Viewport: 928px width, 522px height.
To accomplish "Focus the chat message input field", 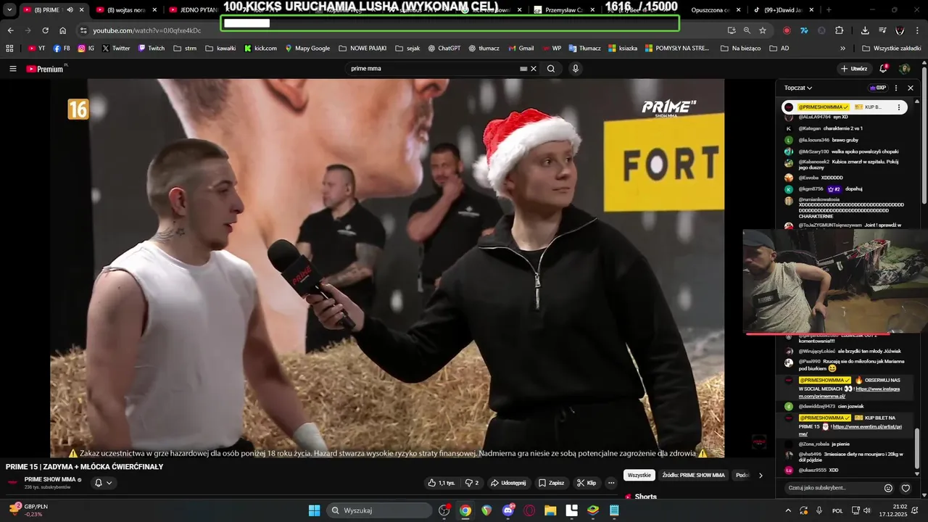I will (x=831, y=488).
